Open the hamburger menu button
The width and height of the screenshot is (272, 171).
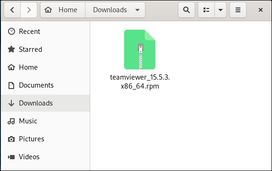(x=238, y=10)
